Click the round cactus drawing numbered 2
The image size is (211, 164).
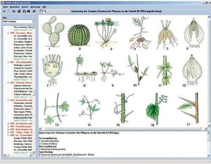click(x=79, y=35)
